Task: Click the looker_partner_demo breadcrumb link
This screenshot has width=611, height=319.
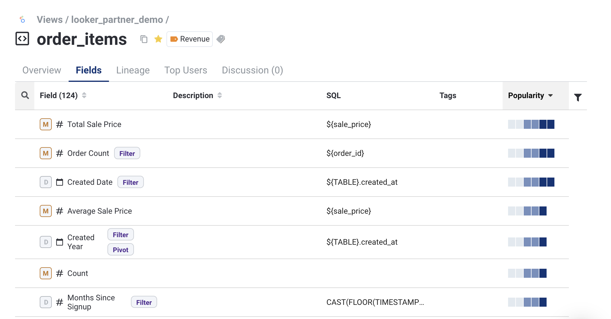Action: (117, 20)
